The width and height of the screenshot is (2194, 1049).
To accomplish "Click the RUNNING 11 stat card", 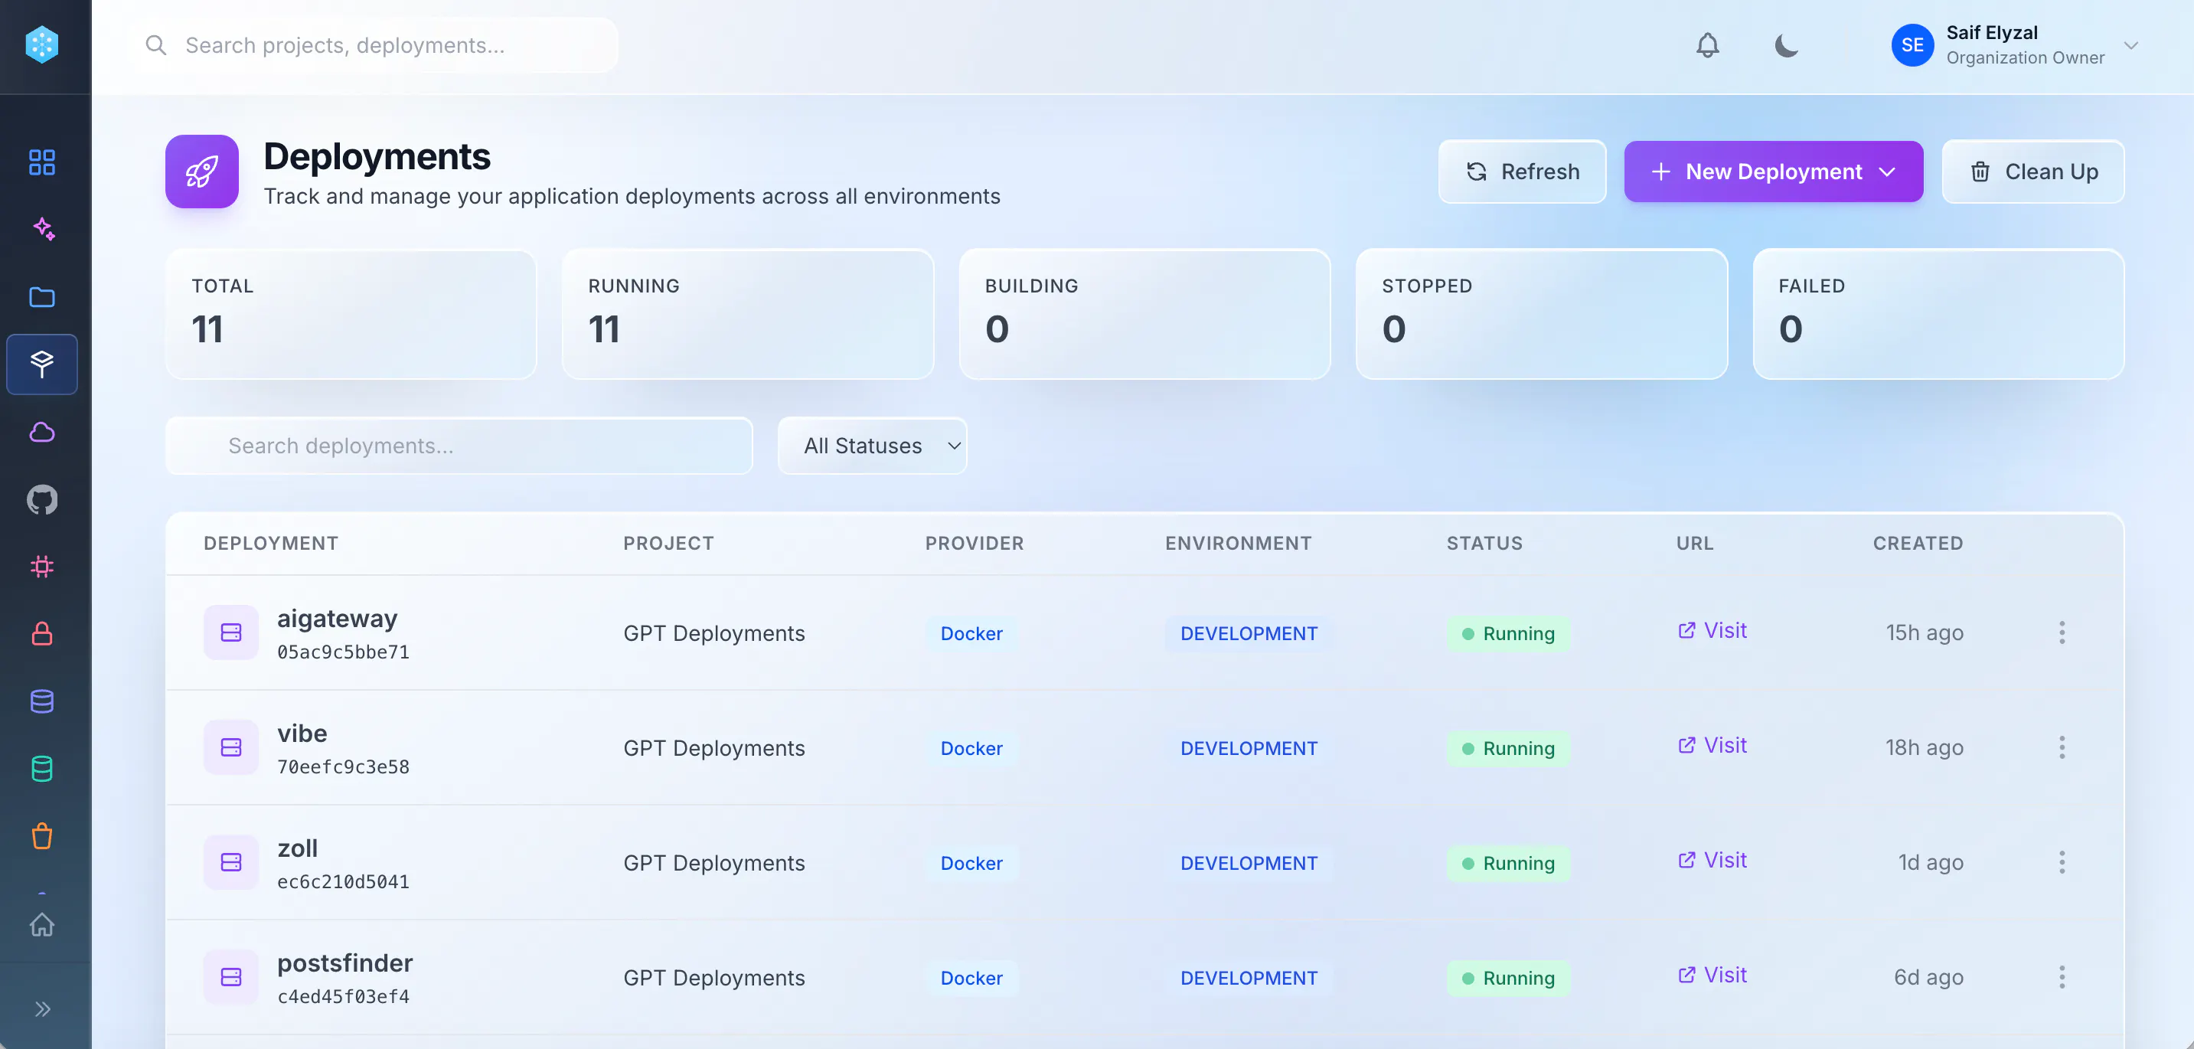I will coord(748,315).
